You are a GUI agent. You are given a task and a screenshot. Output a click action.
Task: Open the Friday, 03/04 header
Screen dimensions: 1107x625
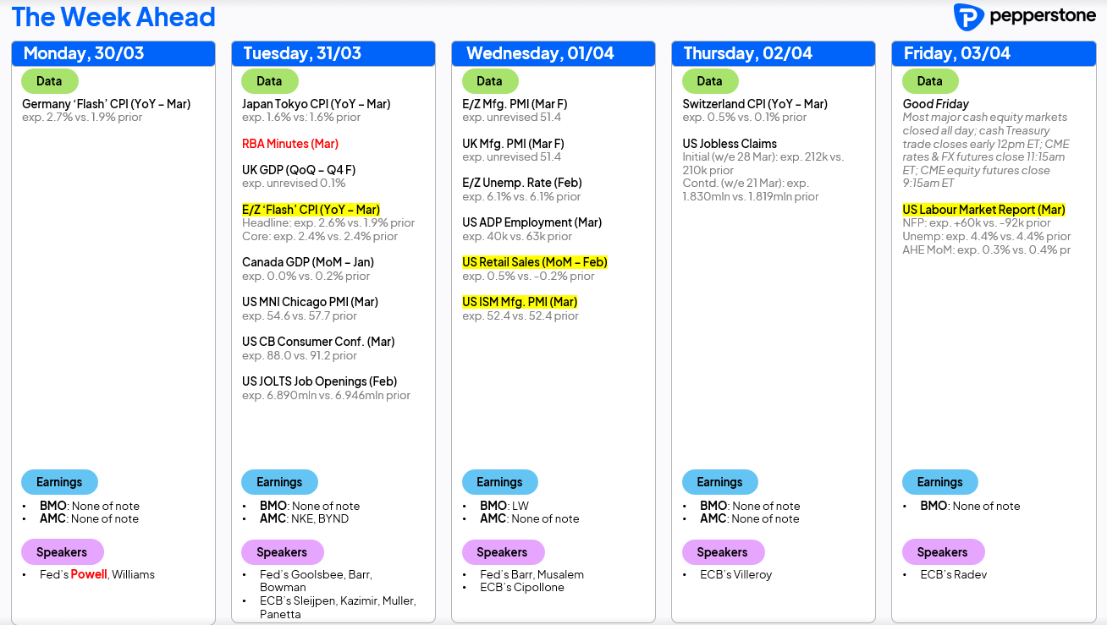click(x=956, y=53)
